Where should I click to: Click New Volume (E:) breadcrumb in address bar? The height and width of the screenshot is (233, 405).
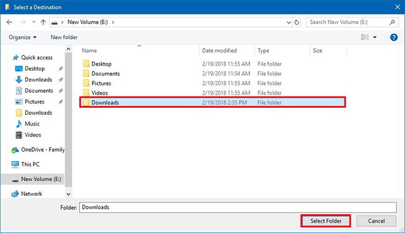coord(87,22)
